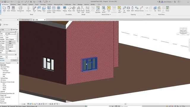The width and height of the screenshot is (190, 107).
Task: Select the Stair tool
Action: [x=74, y=9]
